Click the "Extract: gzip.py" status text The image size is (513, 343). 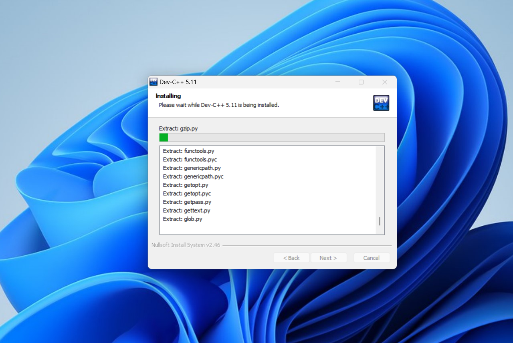(x=178, y=128)
